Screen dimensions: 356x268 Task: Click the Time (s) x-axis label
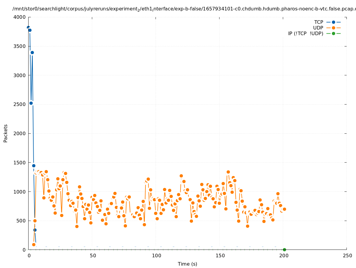point(187,264)
